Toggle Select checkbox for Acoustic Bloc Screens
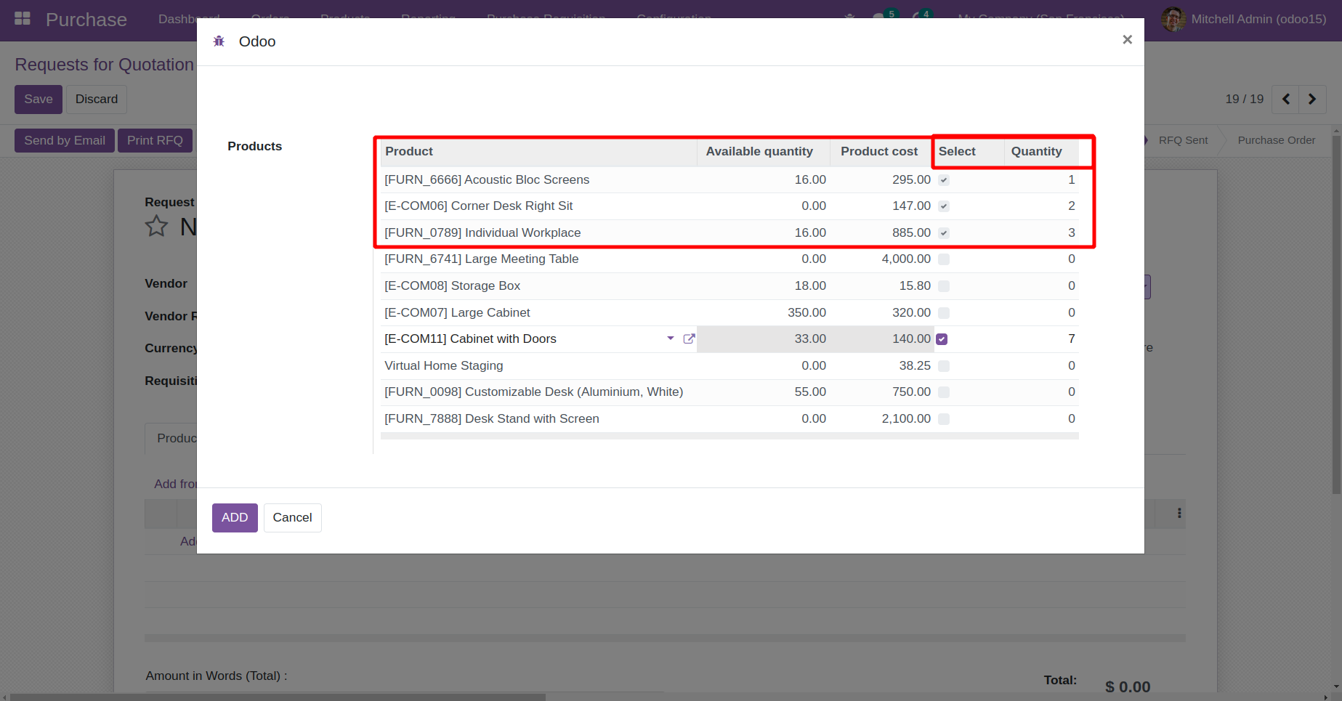This screenshot has height=701, width=1342. 943,180
